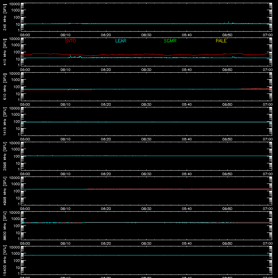This screenshot has height=278, width=278.
Task: Click the 06:10 time label under the 245 MHz panel
Action: tap(65, 35)
